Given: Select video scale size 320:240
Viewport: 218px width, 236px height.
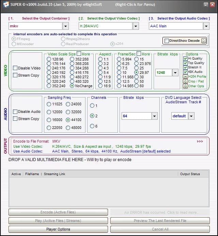Looking at the screenshot, I should (49, 81).
